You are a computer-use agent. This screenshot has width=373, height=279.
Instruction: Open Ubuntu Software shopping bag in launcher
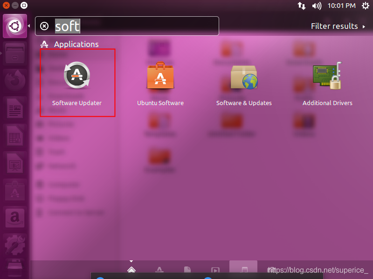pyautogui.click(x=15, y=191)
